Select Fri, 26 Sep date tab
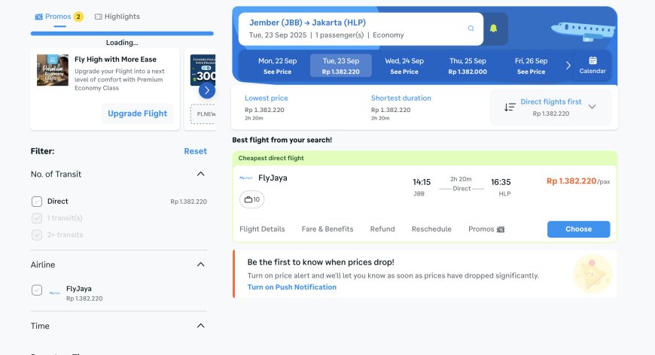Viewport: 655px width, 355px height. click(x=531, y=66)
